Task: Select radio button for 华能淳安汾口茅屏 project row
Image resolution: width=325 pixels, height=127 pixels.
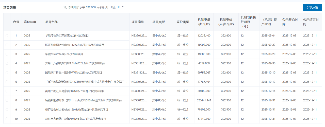Action: 7,36
